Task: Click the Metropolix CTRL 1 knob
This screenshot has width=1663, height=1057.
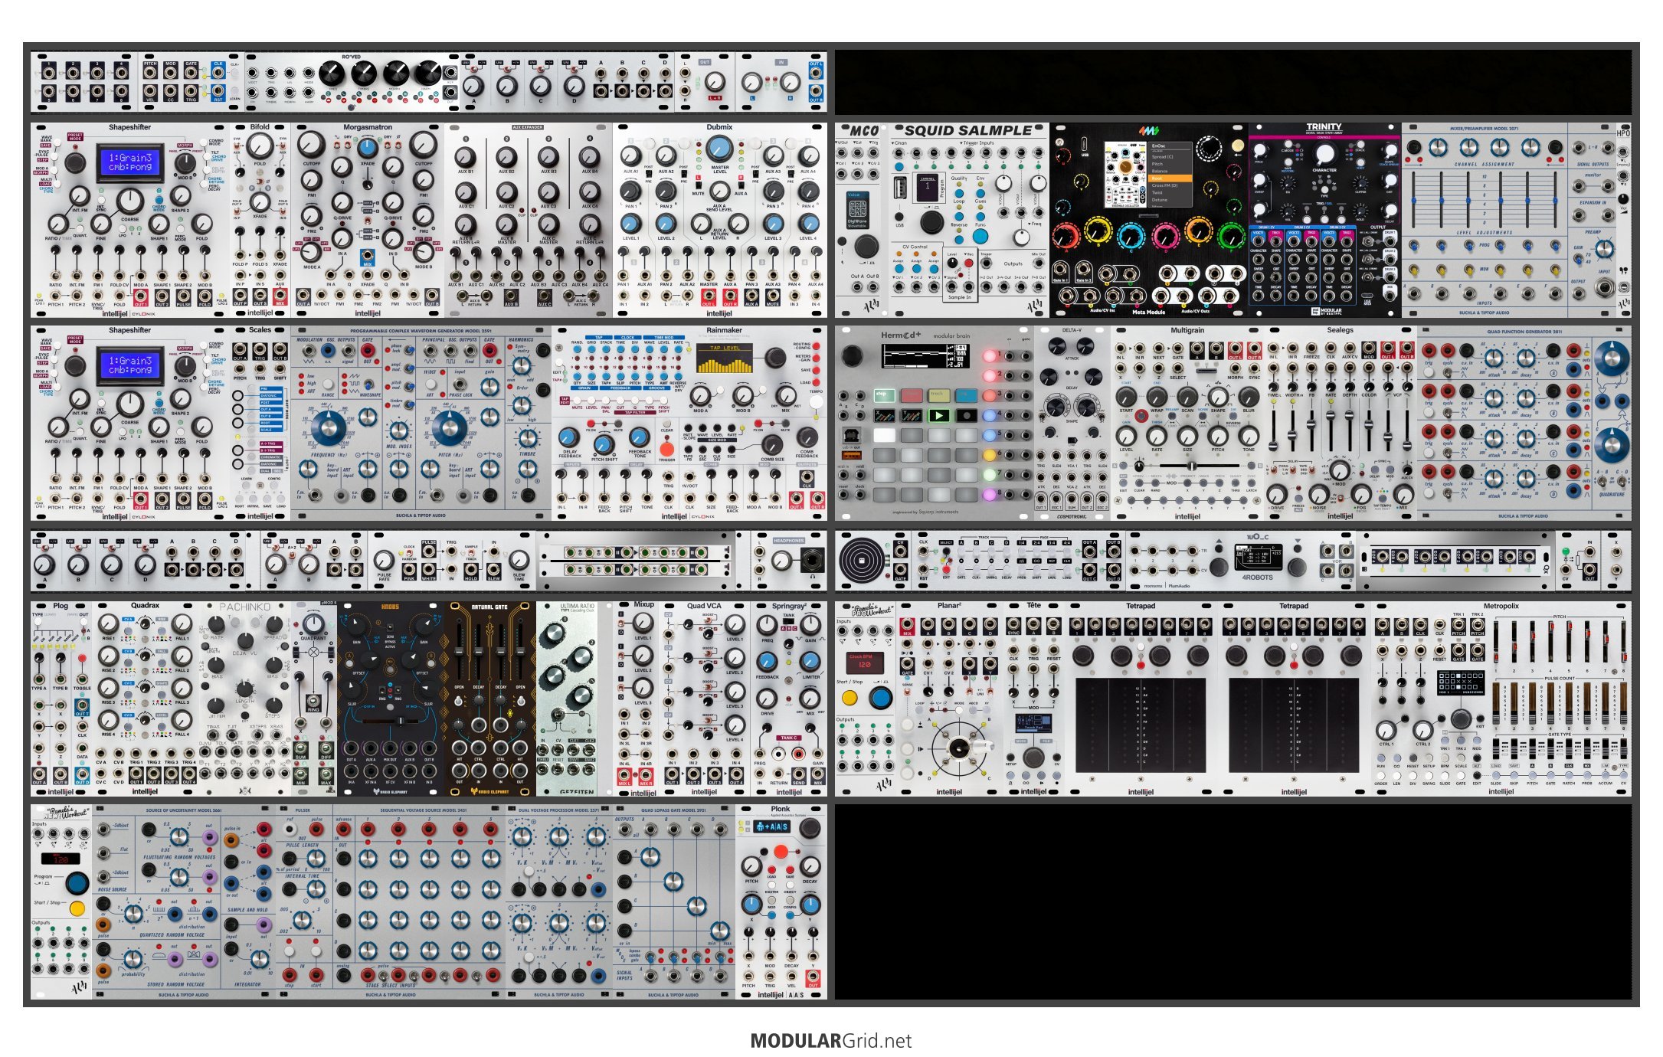Action: coord(1386,730)
